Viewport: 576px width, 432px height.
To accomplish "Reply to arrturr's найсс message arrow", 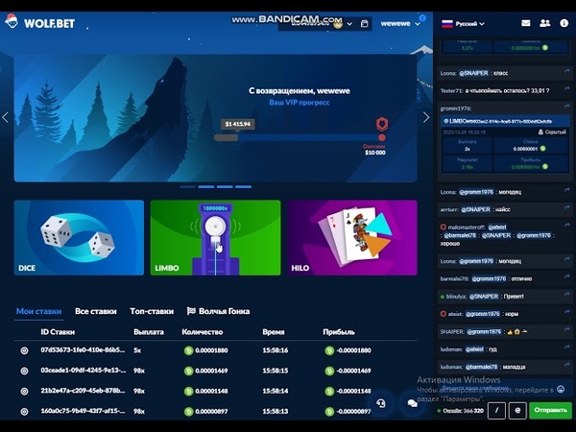I will point(566,207).
